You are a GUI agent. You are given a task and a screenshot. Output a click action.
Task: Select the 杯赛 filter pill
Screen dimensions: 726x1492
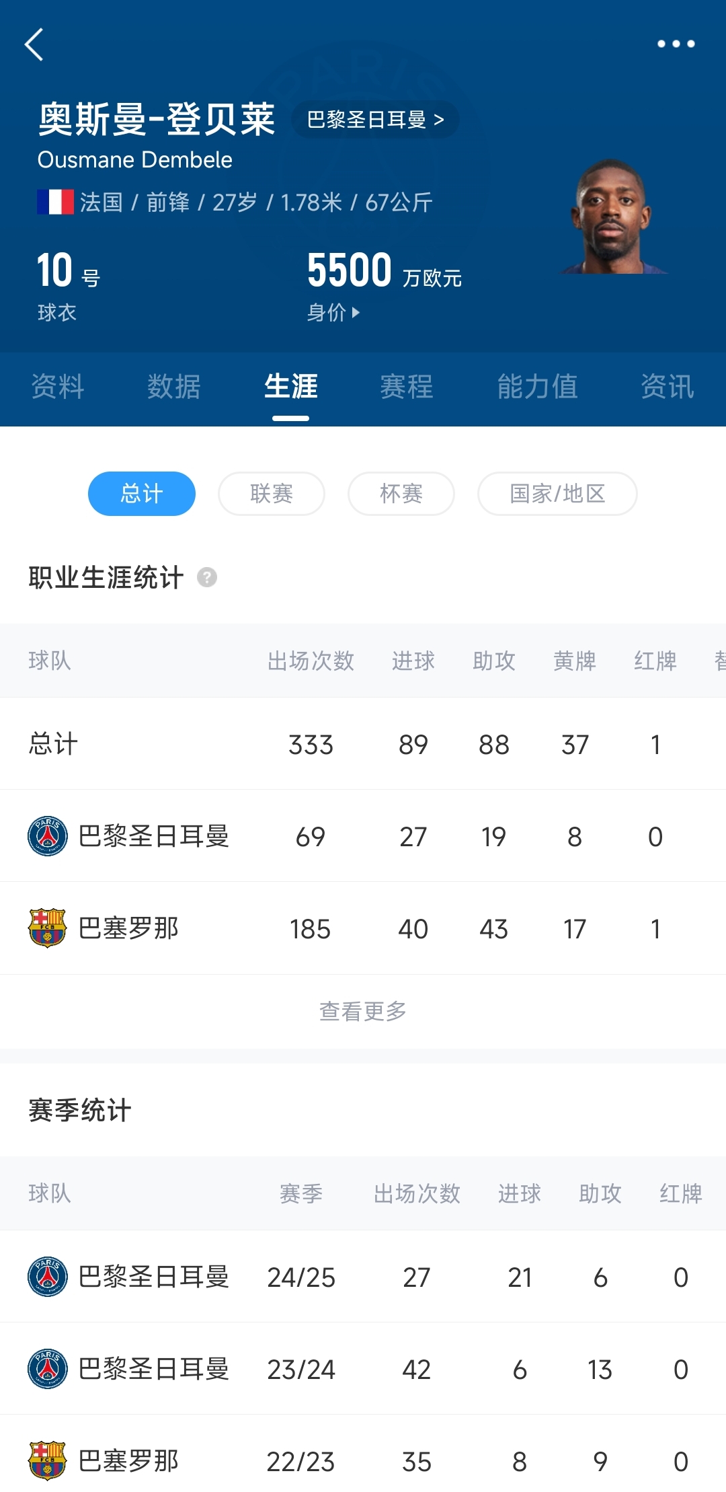point(401,494)
